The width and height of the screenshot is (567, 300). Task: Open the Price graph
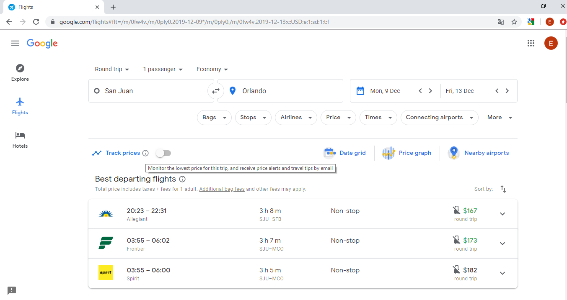coord(406,153)
